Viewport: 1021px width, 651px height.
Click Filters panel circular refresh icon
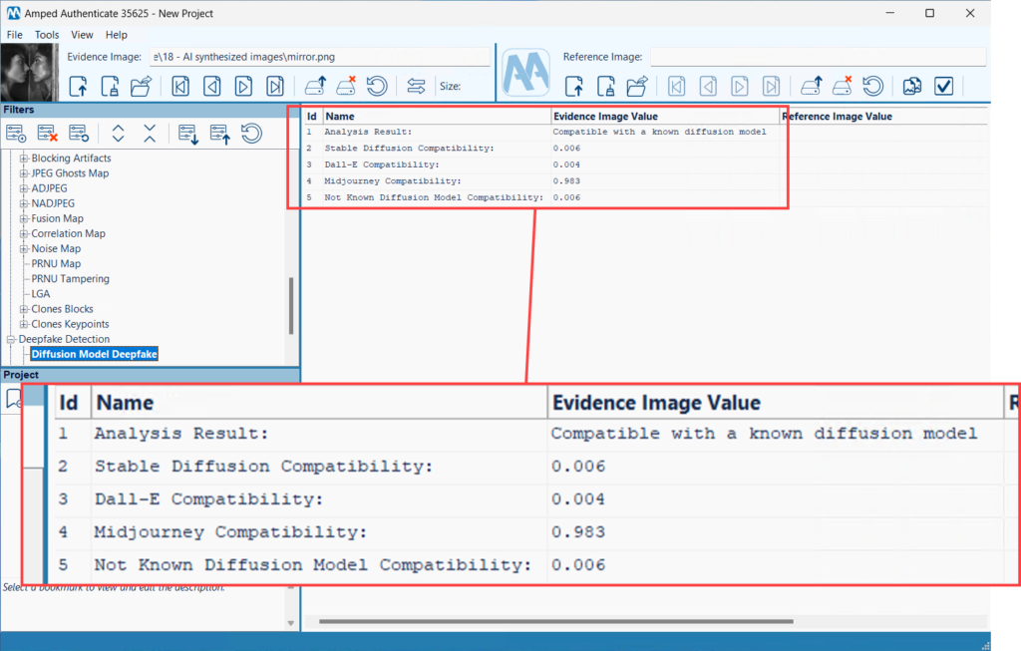(x=251, y=134)
